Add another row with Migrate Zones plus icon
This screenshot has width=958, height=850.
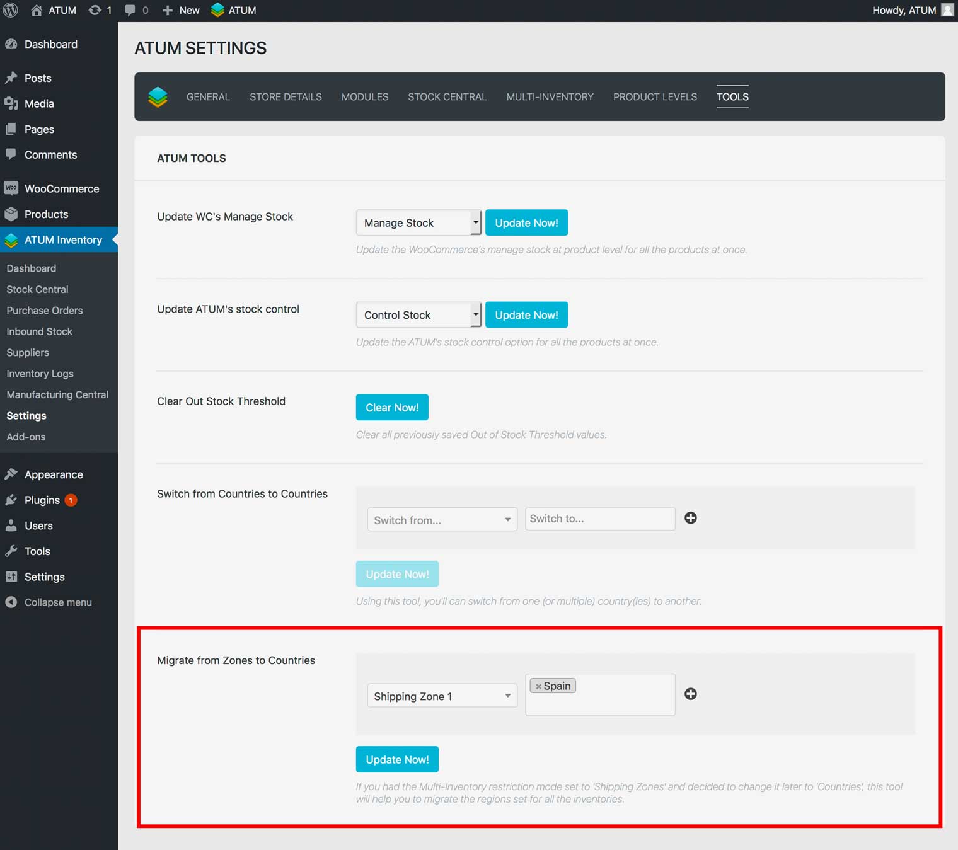click(691, 694)
